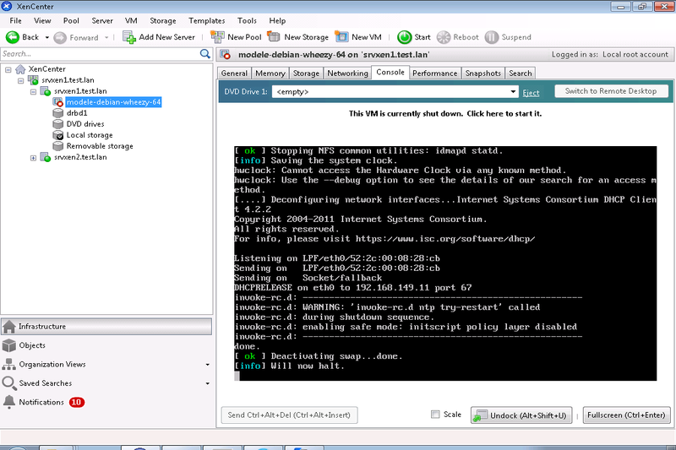Click the drbd1 storage disk icon

[x=57, y=113]
